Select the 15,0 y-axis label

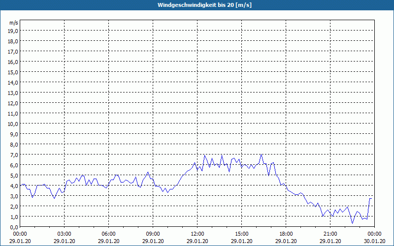tap(14, 72)
